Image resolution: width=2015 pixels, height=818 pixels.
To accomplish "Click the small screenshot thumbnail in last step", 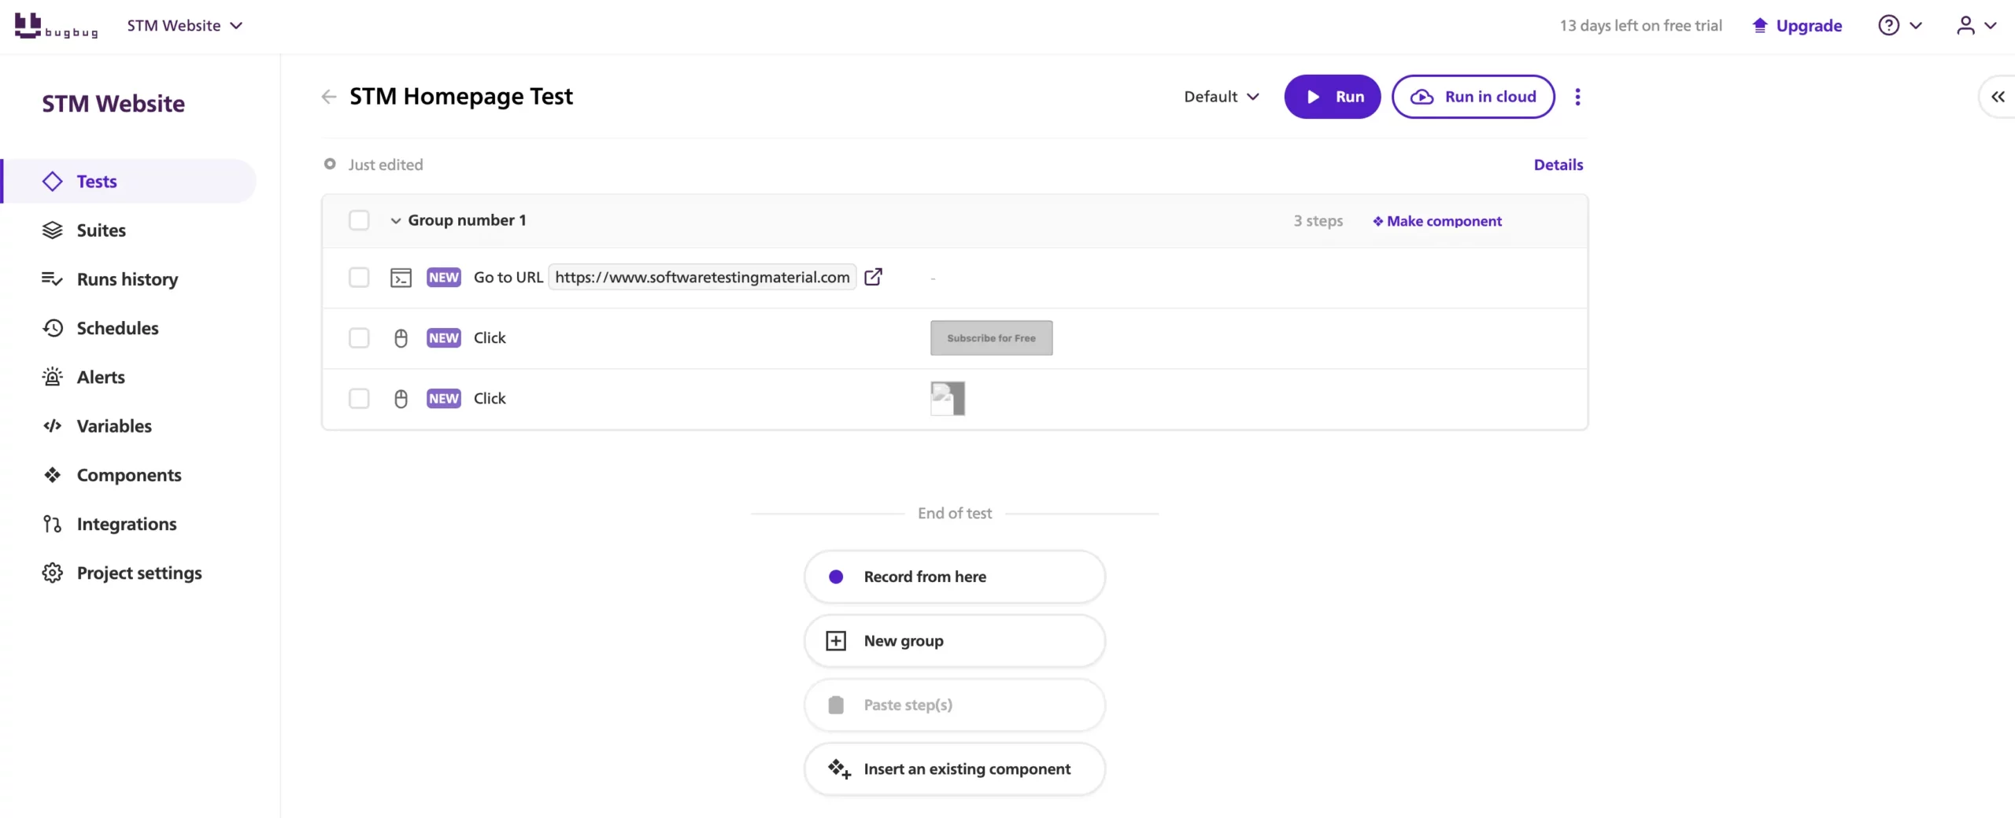I will (948, 398).
